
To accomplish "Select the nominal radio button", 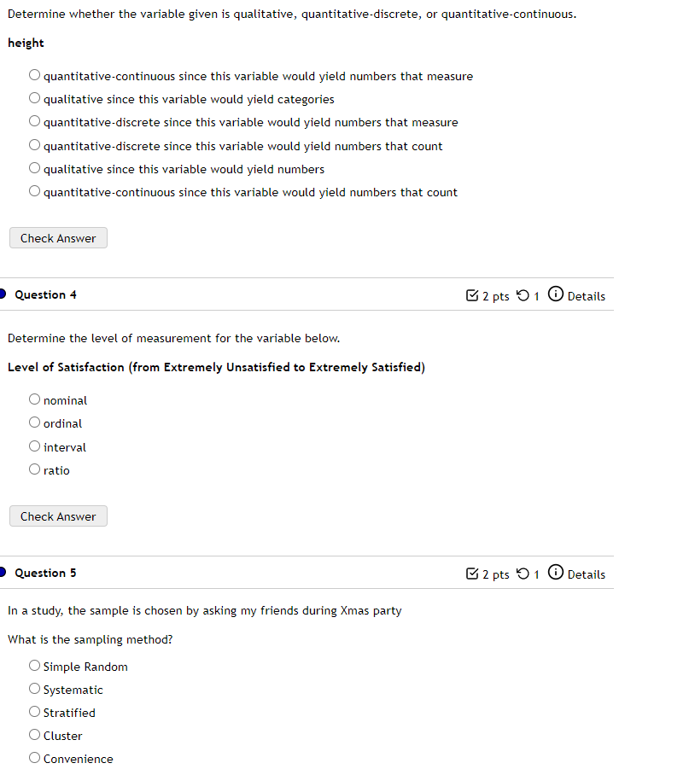I will [34, 399].
